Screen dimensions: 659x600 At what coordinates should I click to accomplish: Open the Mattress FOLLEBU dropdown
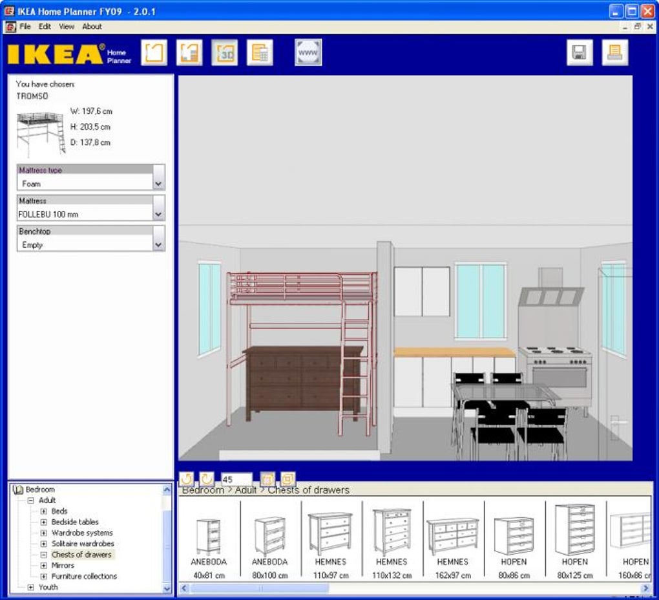coord(158,208)
